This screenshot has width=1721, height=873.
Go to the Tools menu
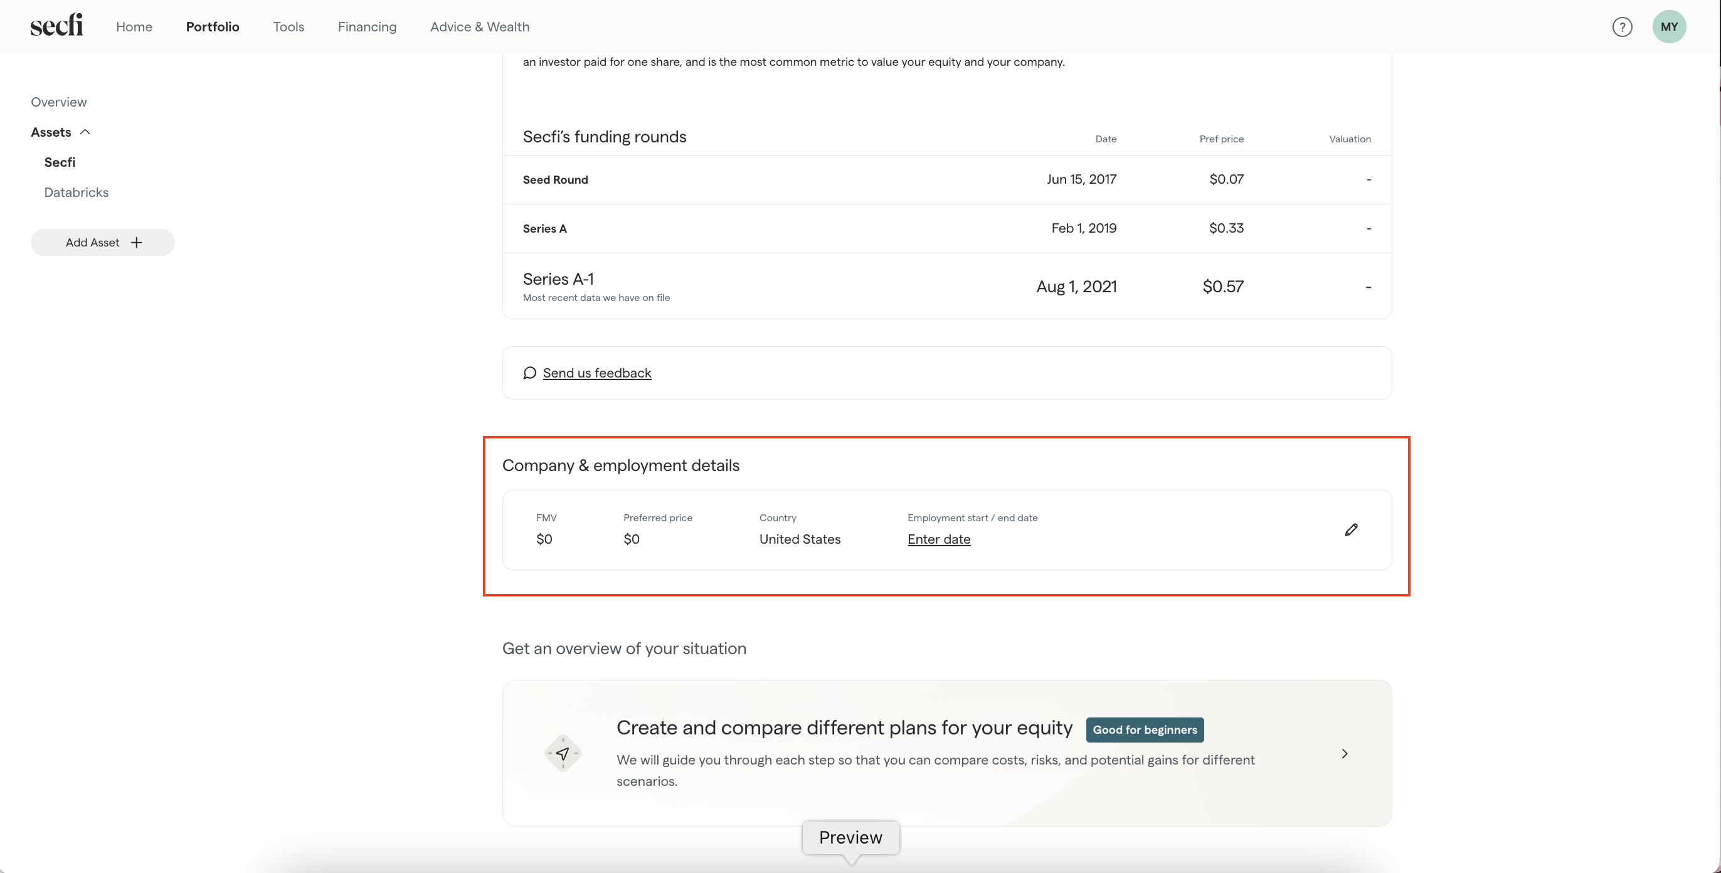click(x=288, y=27)
